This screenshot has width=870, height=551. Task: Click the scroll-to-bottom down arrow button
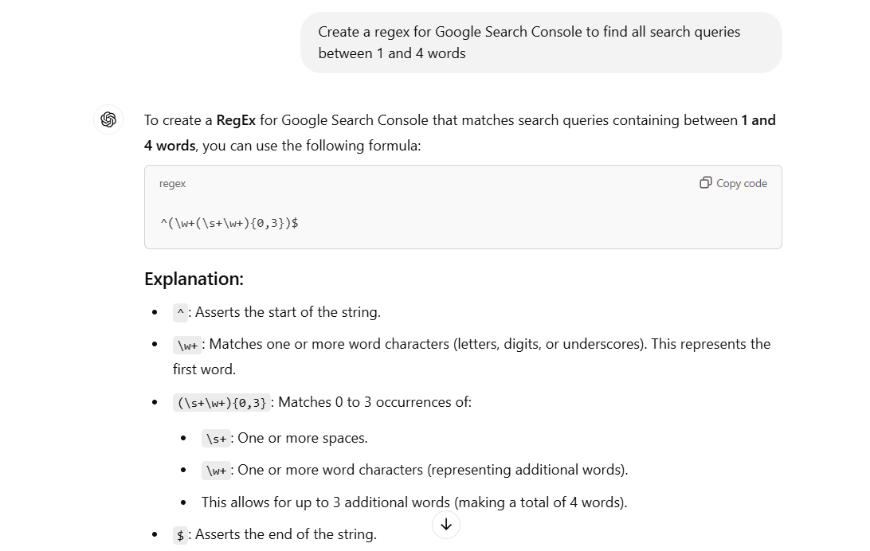446,525
